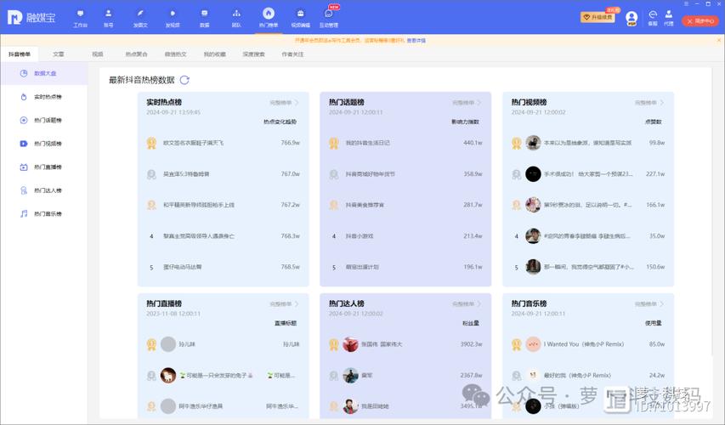Expand full list of 热门直播榜 card

coord(284,303)
